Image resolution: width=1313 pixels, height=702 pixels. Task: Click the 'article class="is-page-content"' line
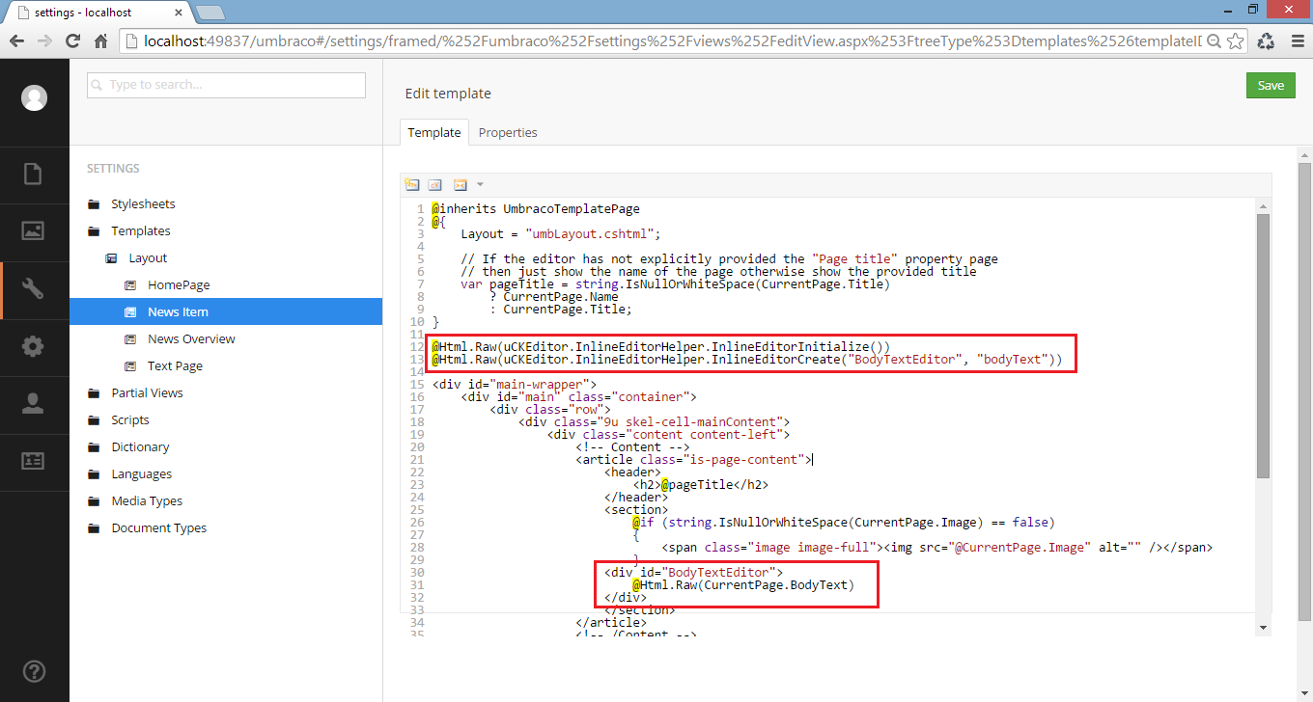coord(694,460)
